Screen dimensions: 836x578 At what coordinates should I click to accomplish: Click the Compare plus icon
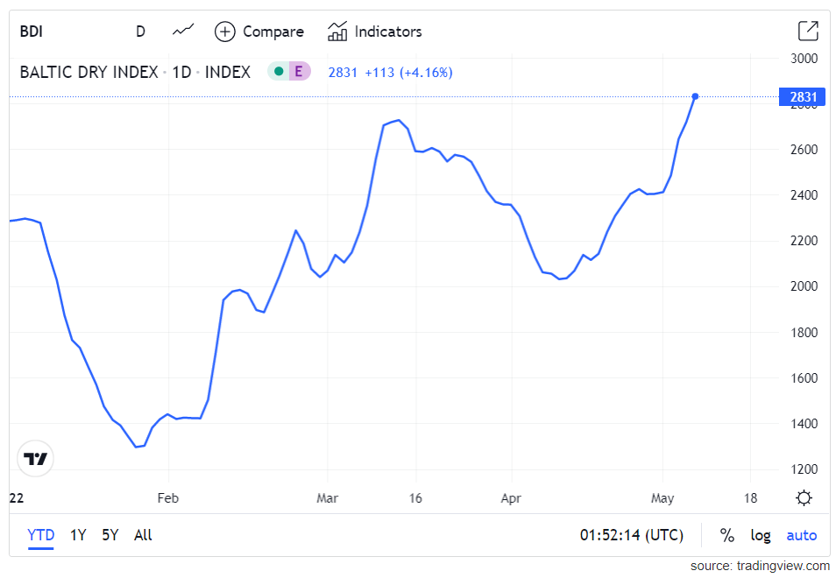coord(225,32)
